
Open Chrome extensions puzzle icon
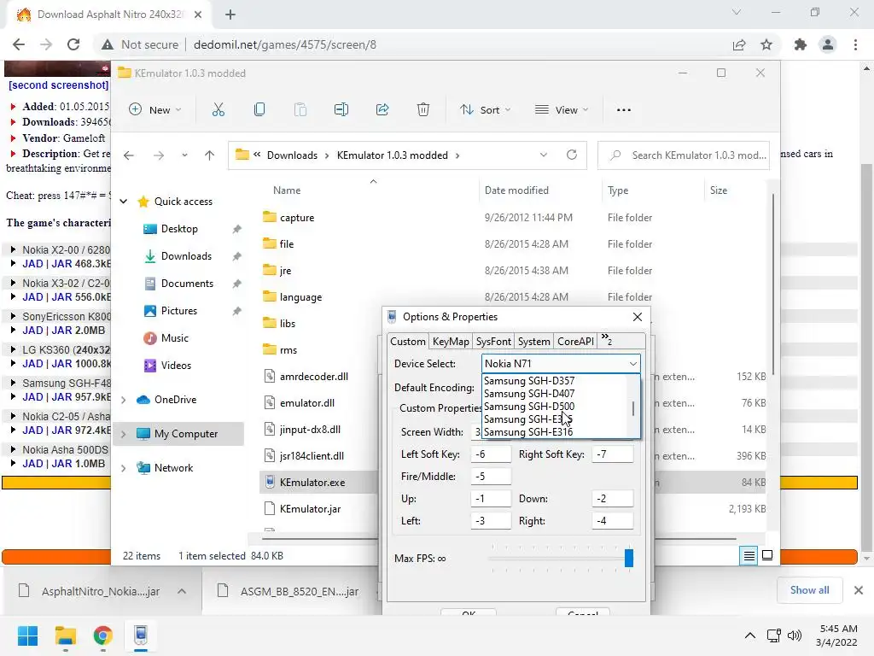tap(801, 44)
